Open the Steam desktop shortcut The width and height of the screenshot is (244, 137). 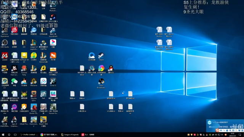[x=101, y=57]
